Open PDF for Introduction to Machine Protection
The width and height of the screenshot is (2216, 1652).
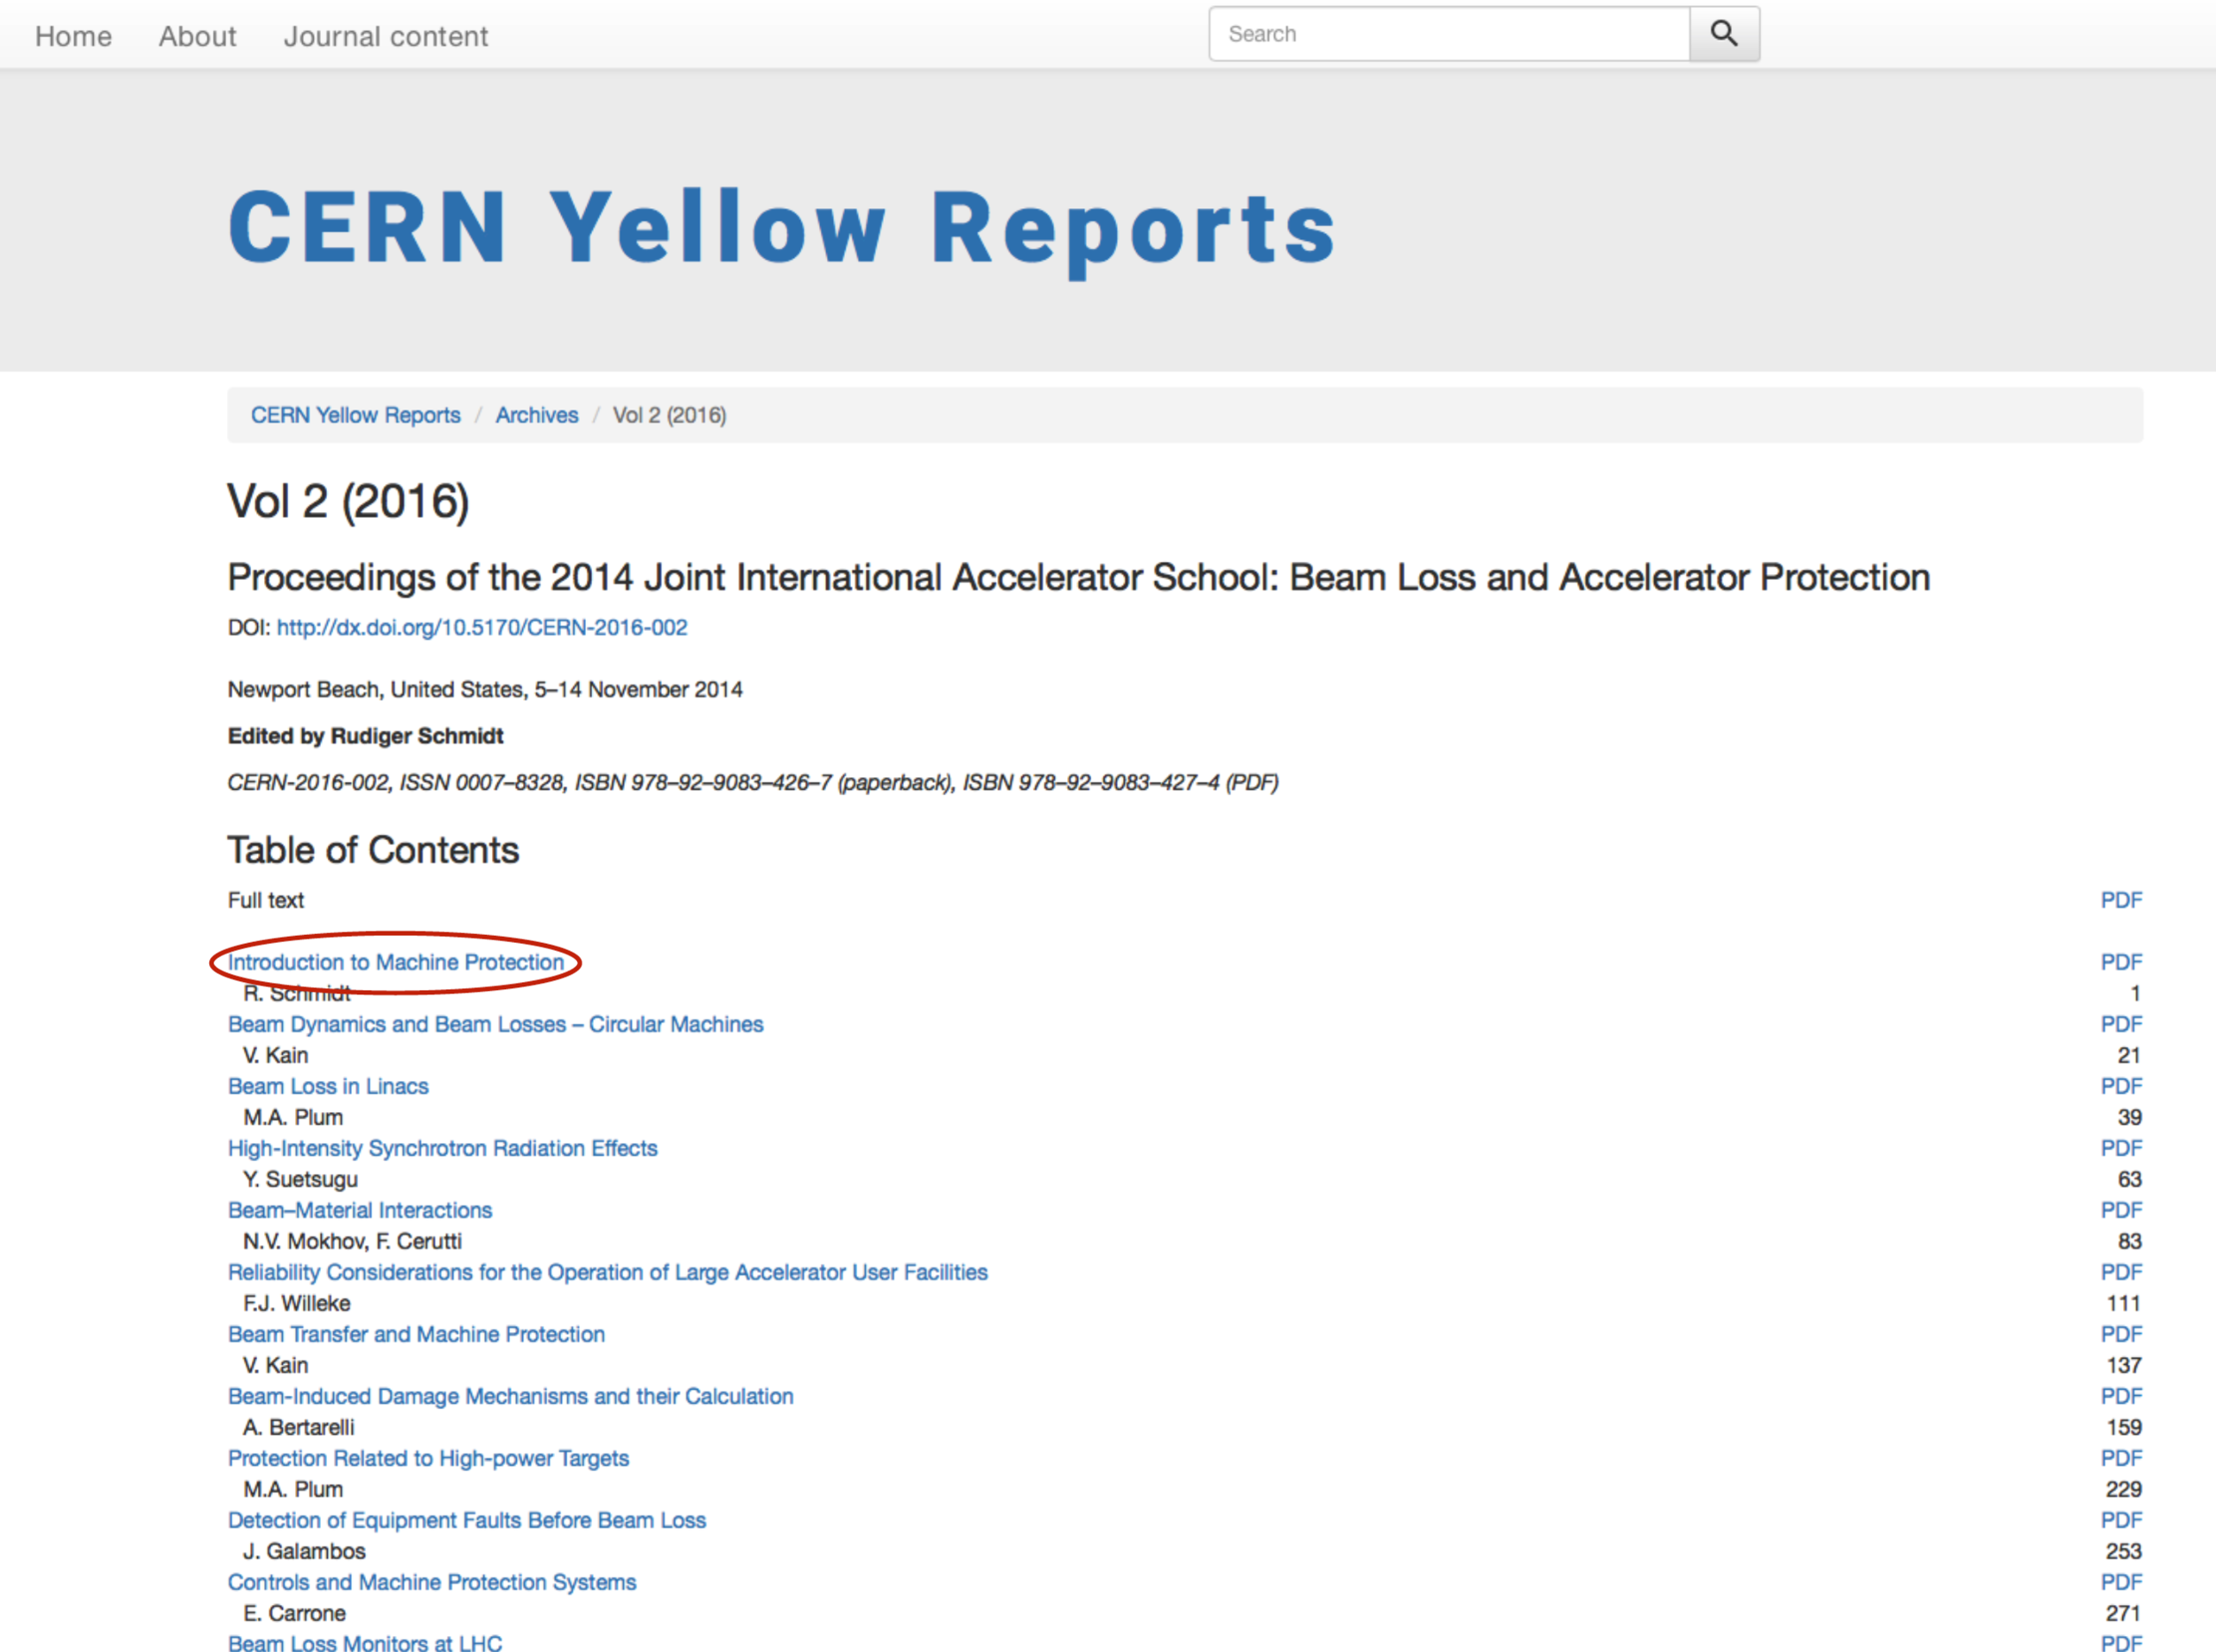2120,962
